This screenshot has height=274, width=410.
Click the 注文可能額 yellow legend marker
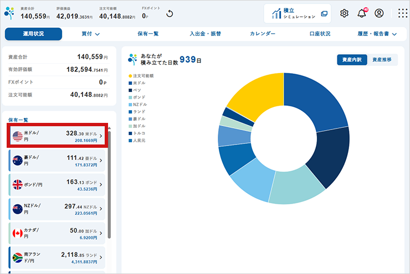click(x=130, y=76)
